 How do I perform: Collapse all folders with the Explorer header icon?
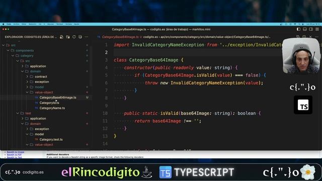[x=80, y=37]
